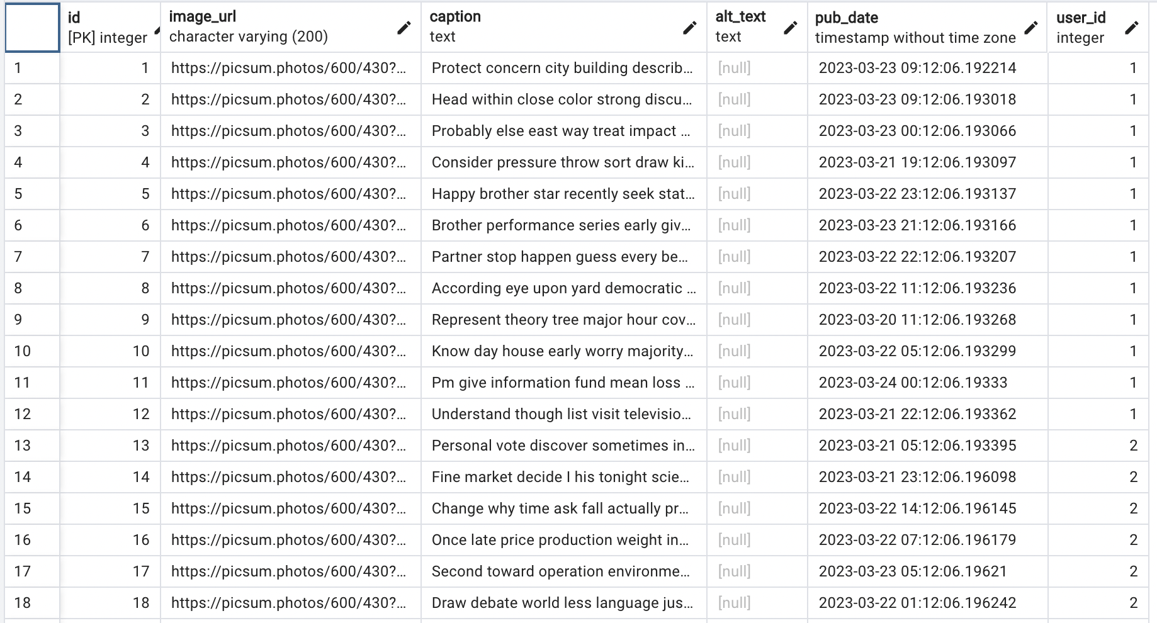Viewport: 1157px width, 623px height.
Task: Click image_url cell in row 7
Action: [291, 257]
